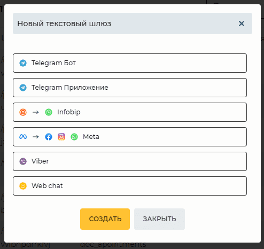Select the Meta gateway option
The width and height of the screenshot is (264, 249).
click(x=130, y=137)
